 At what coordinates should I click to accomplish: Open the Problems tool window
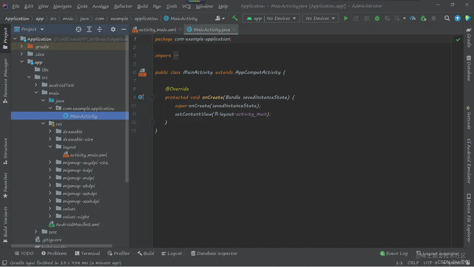point(54,254)
